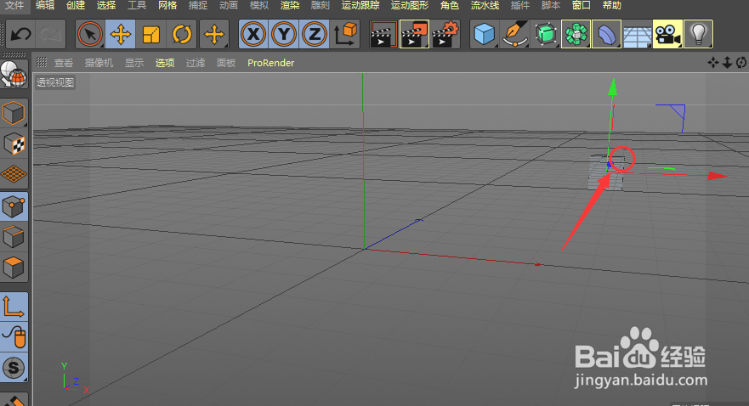This screenshot has width=749, height=406.
Task: Open the 网格 menu
Action: [167, 5]
